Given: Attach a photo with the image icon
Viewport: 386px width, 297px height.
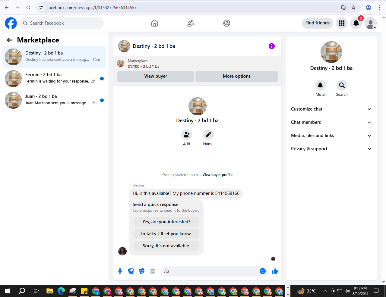Looking at the screenshot, I should point(131,271).
